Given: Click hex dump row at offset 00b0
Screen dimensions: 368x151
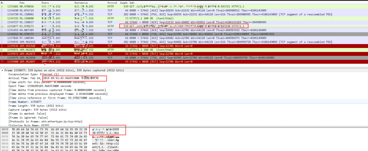Looking at the screenshot, I should coord(60,143).
